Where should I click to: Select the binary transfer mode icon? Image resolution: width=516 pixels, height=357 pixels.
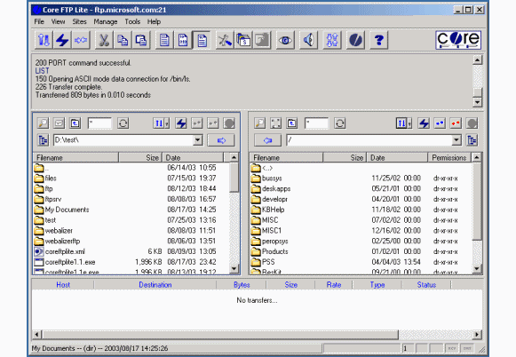click(183, 40)
